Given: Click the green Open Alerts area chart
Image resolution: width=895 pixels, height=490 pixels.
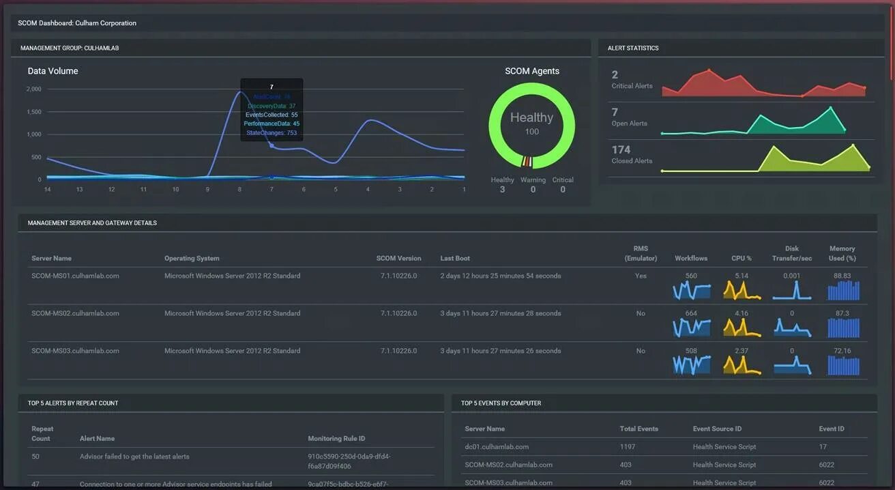Looking at the screenshot, I should [x=753, y=121].
